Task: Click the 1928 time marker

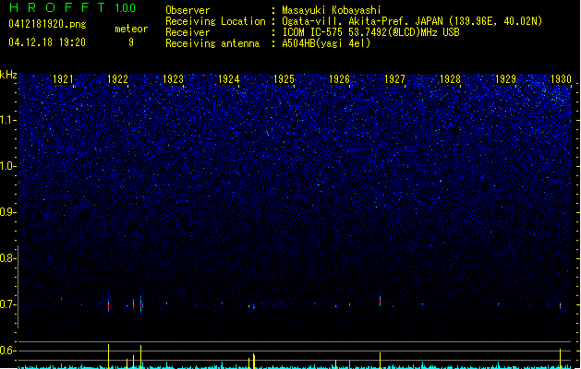Action: pyautogui.click(x=450, y=79)
